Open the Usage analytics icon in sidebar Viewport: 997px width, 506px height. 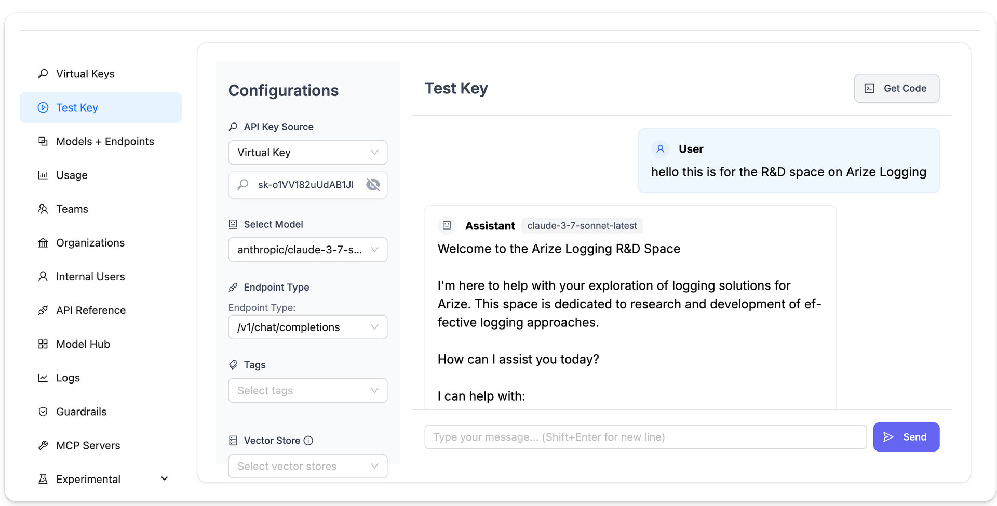[x=43, y=175]
